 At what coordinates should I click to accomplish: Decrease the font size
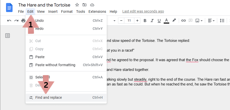click(x=121, y=21)
